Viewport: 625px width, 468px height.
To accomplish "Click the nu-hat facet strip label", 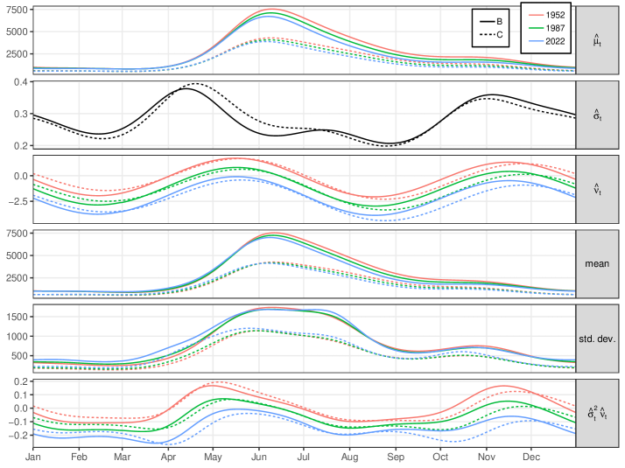I will tap(597, 190).
